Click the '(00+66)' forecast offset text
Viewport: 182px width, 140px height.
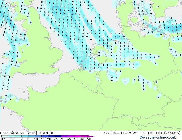click(172, 133)
